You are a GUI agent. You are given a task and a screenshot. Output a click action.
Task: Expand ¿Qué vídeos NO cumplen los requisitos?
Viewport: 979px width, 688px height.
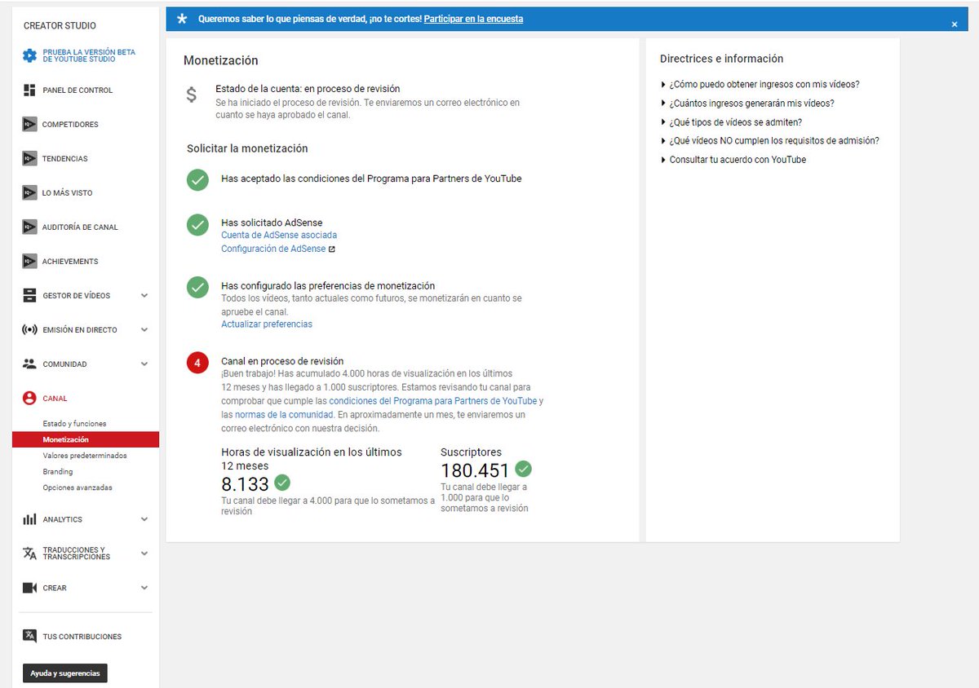(769, 141)
